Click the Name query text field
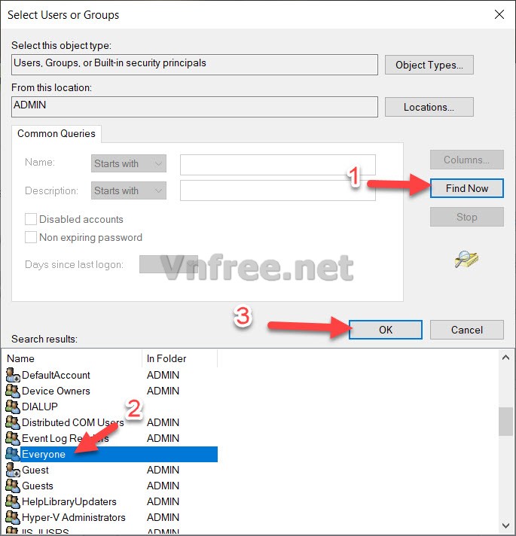This screenshot has height=536, width=516. coord(278,165)
